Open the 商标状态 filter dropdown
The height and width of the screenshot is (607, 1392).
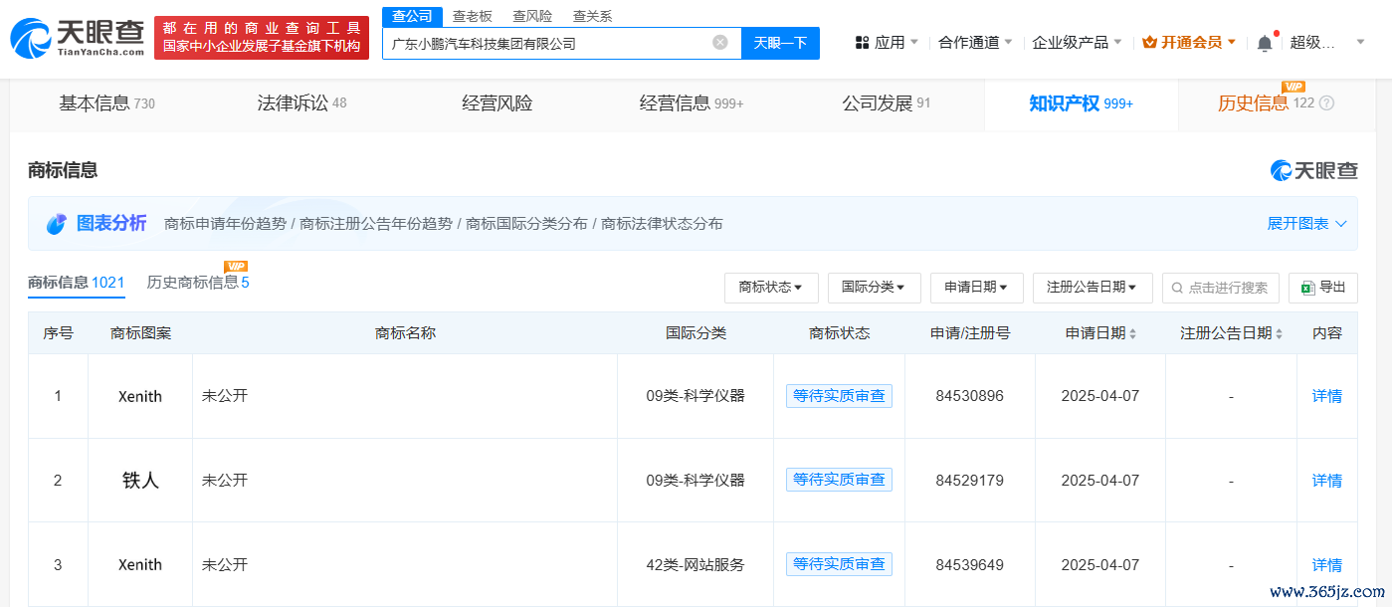click(771, 288)
